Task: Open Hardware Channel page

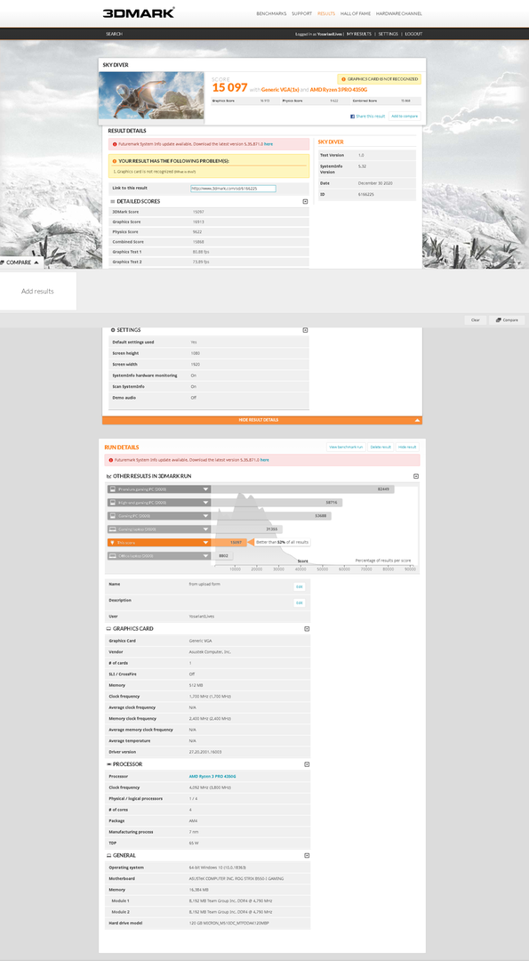Action: [398, 13]
